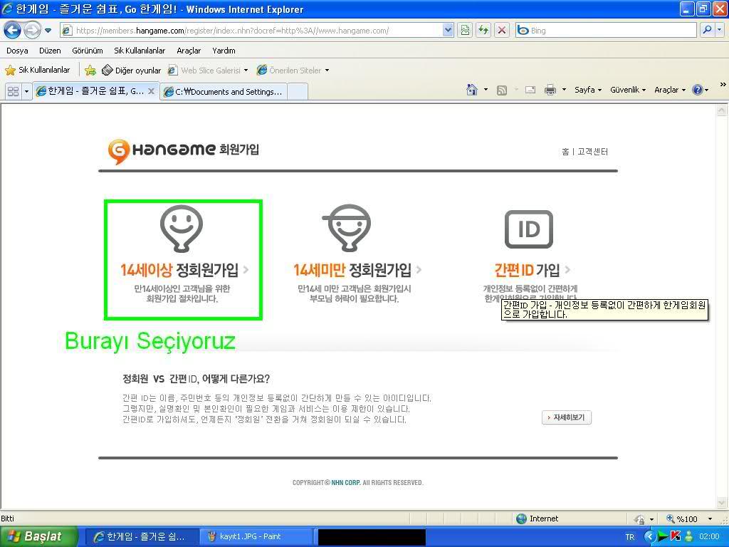Viewport: 729px width, 547px height.
Task: Select the 간편 ID 가입 link
Action: [533, 270]
